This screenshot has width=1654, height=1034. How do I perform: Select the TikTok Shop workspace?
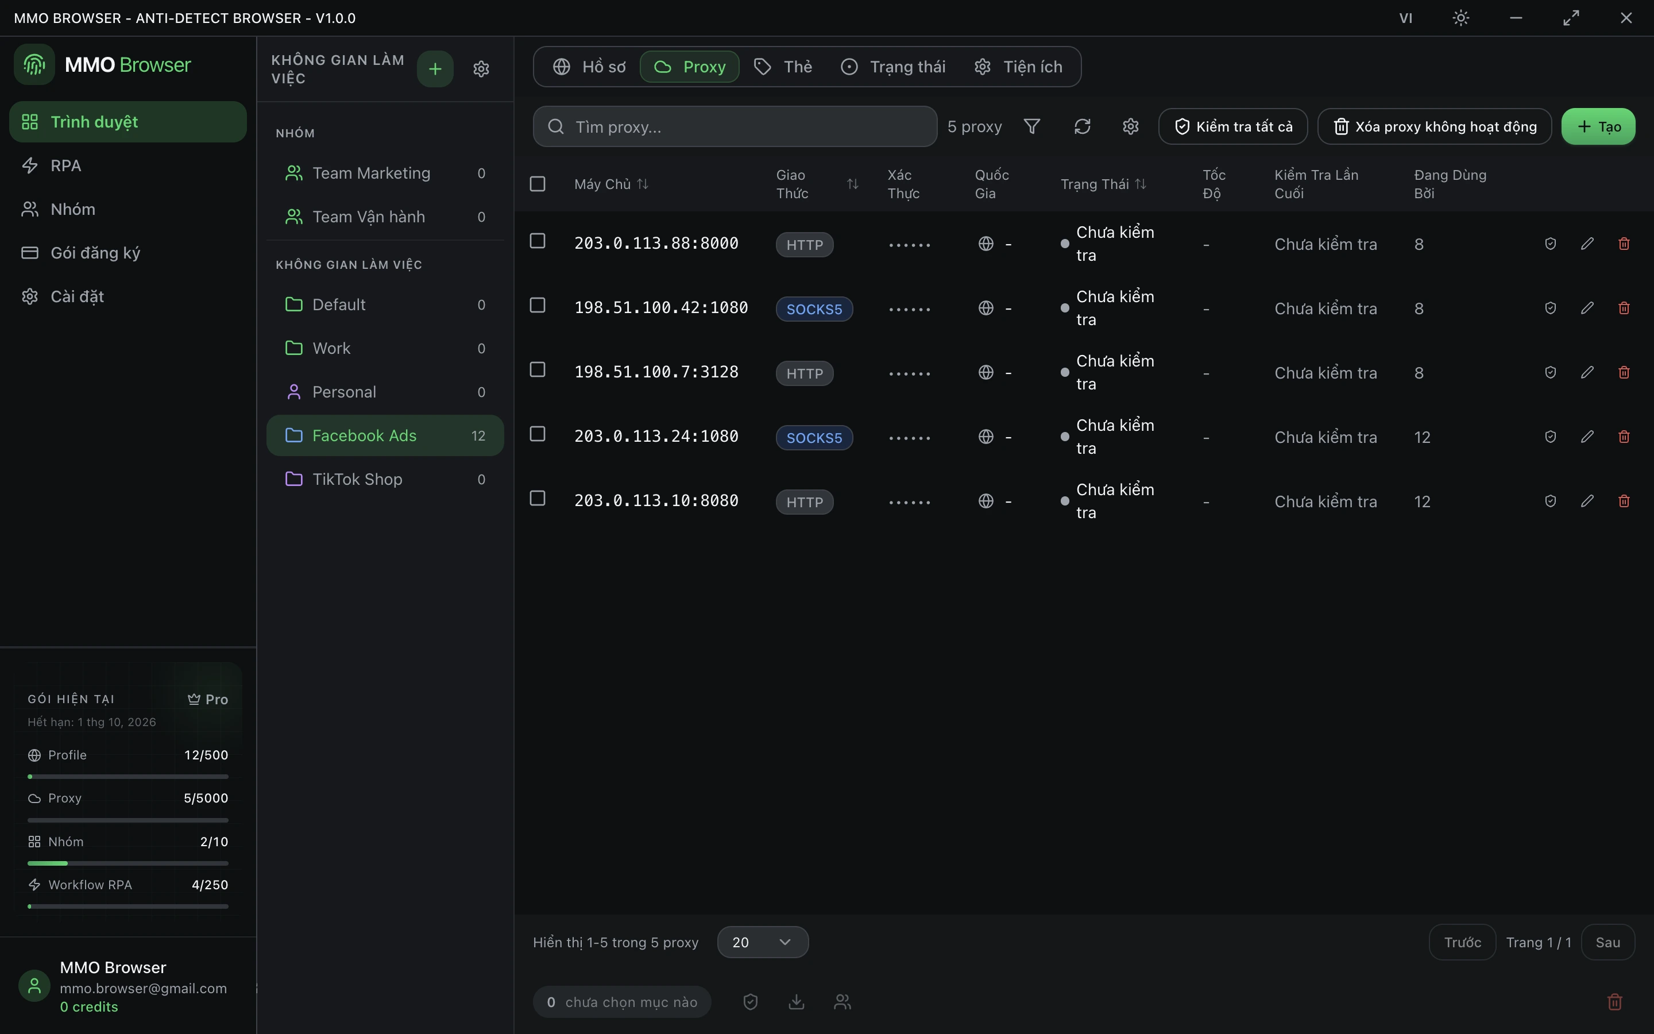[385, 479]
